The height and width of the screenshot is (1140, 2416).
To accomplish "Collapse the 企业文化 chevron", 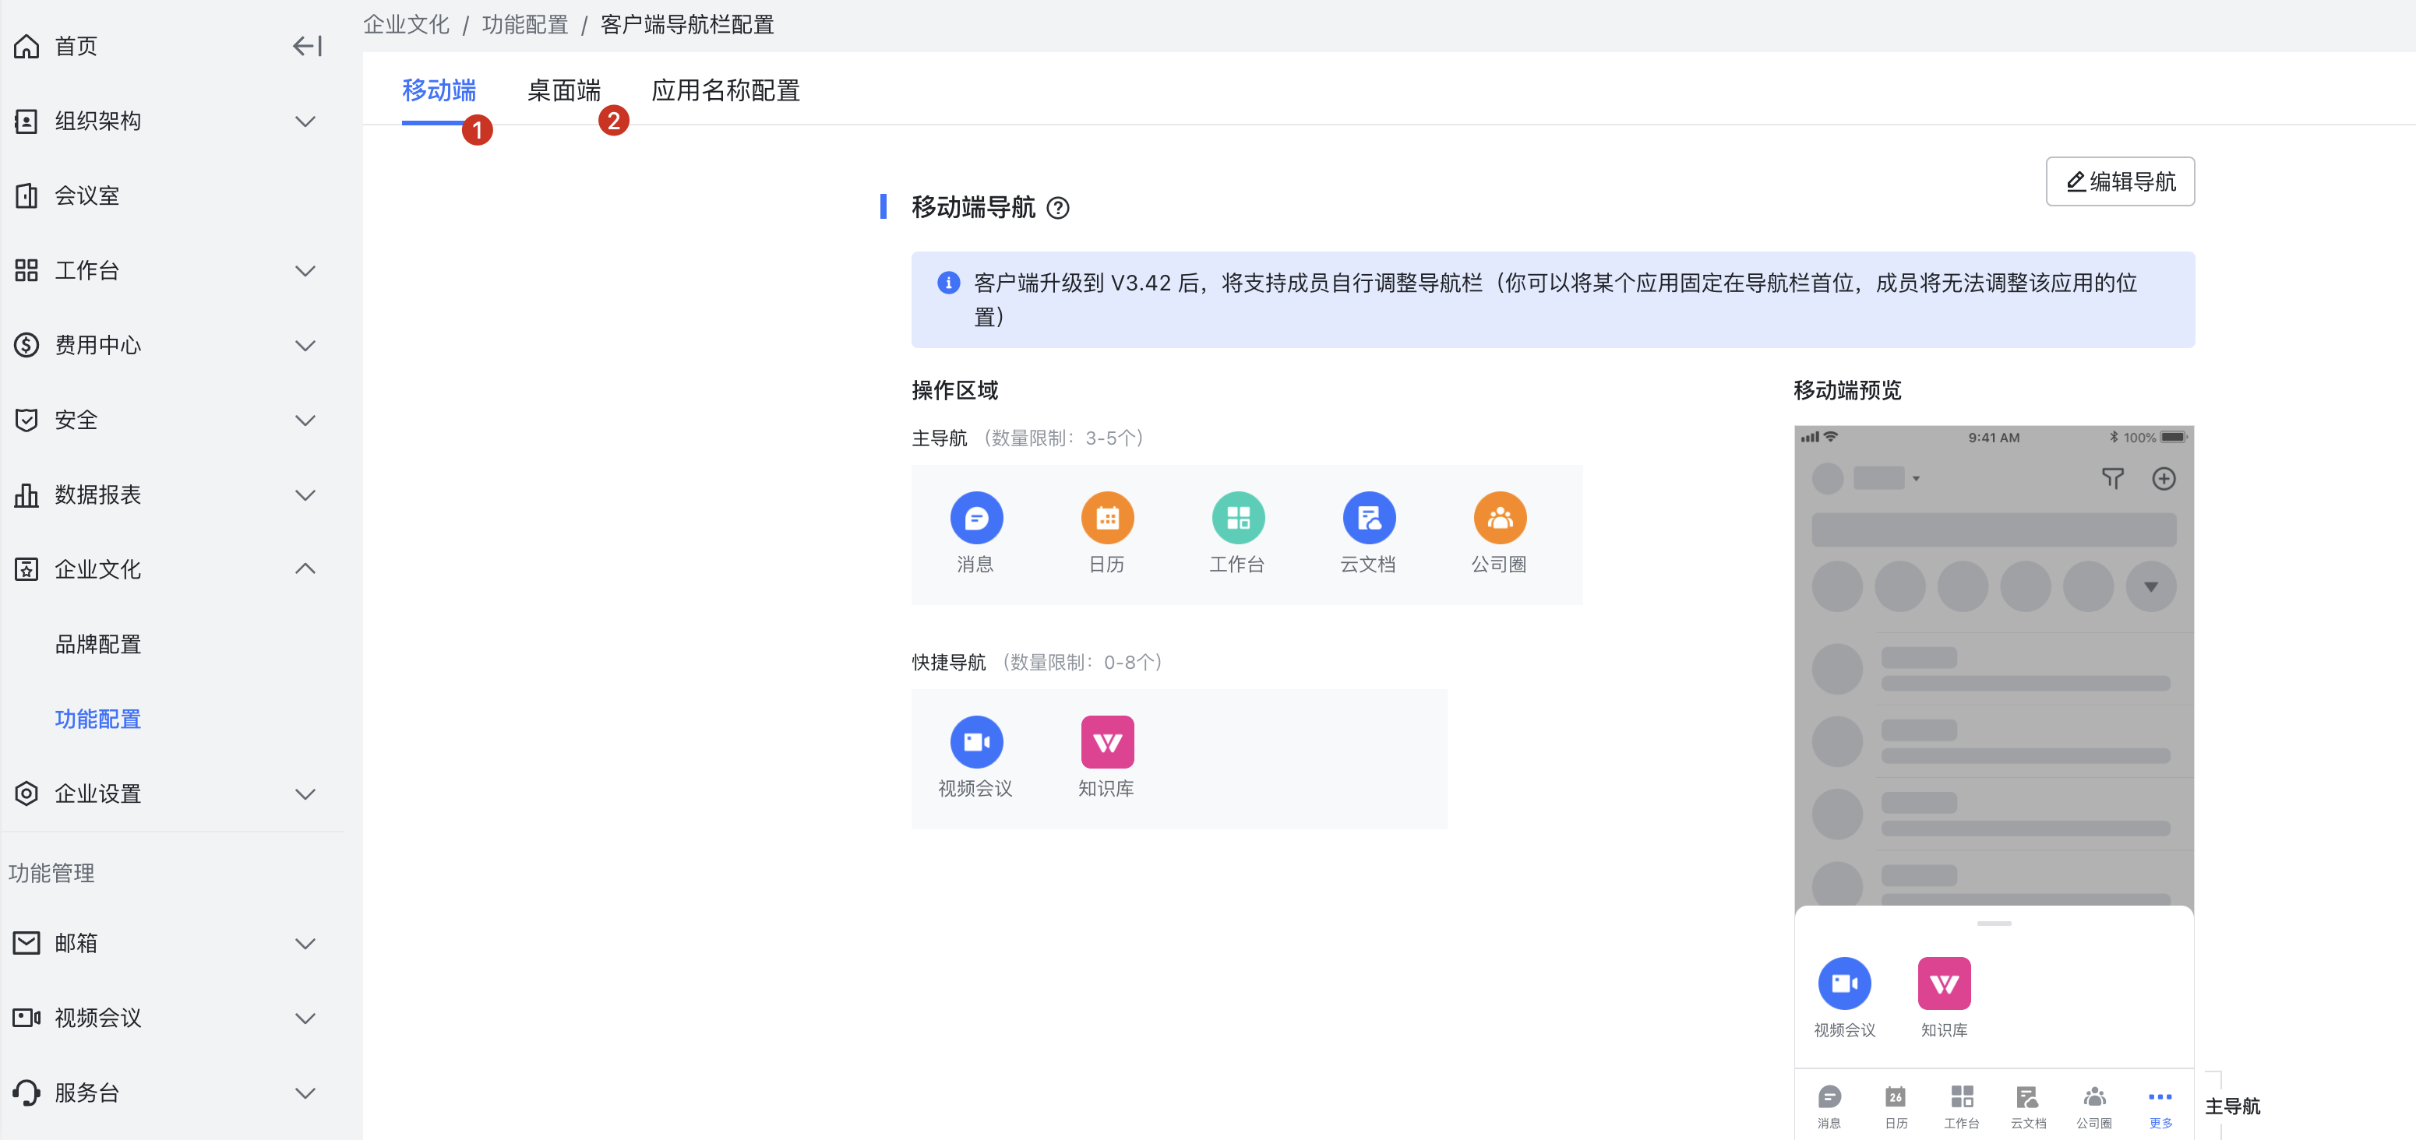I will 305,569.
